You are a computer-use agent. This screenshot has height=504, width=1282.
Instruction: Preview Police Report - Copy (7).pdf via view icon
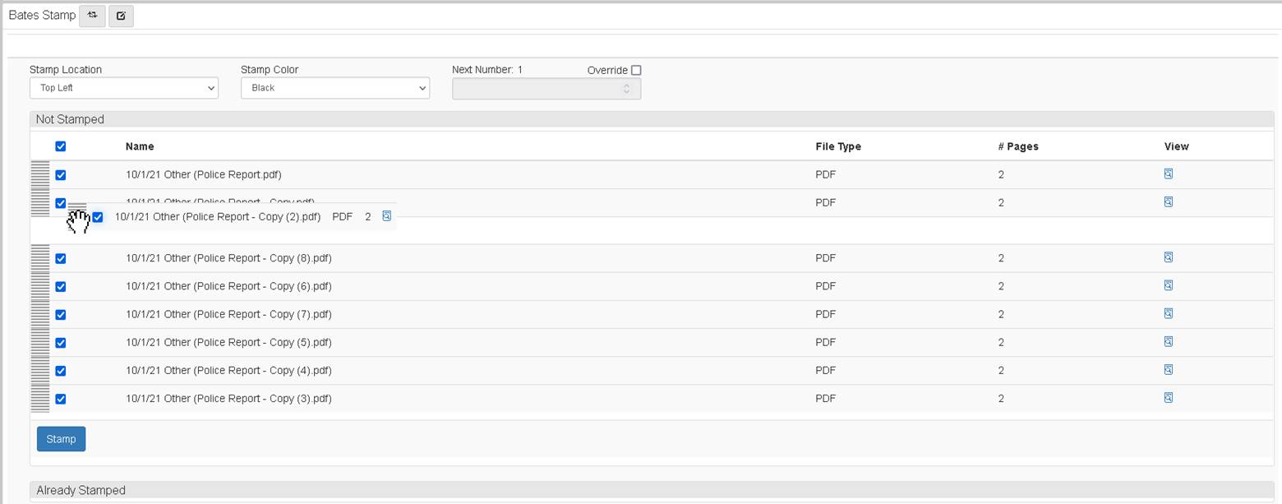[x=1169, y=313]
